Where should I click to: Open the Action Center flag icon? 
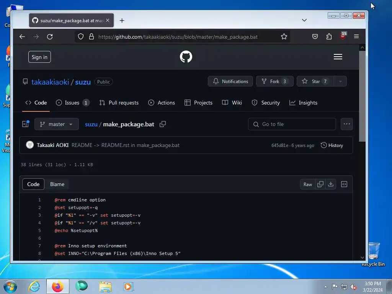[335, 286]
